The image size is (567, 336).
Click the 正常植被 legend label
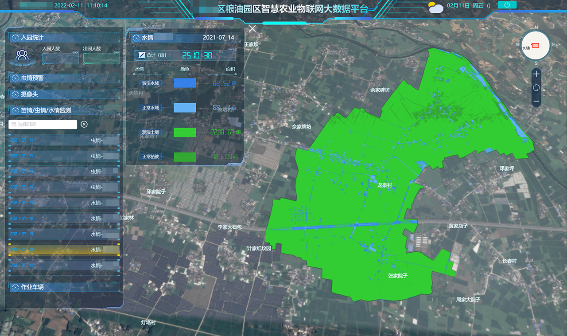pyautogui.click(x=150, y=156)
